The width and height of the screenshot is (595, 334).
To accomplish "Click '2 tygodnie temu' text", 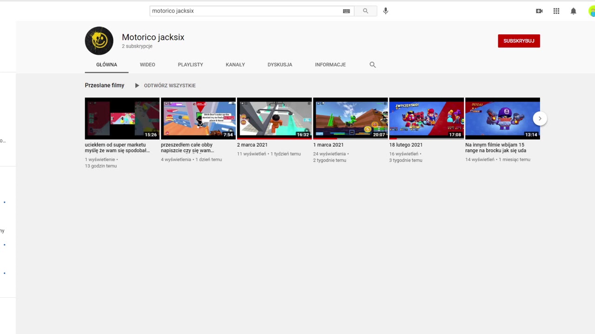I will [330, 161].
